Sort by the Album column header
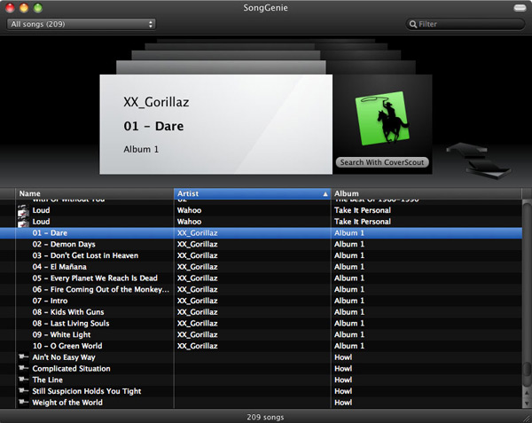Viewport: 532px width, 423px height. click(426, 193)
